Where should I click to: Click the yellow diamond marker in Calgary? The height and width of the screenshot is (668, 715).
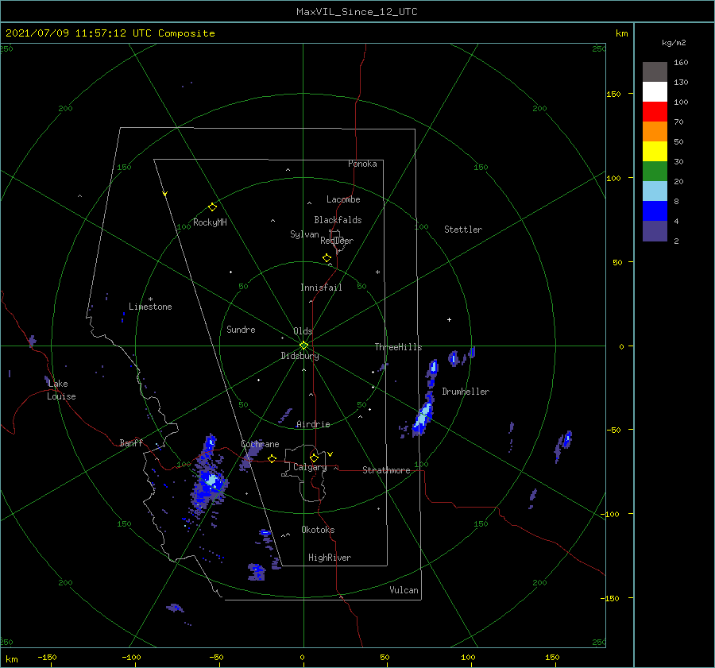314,458
